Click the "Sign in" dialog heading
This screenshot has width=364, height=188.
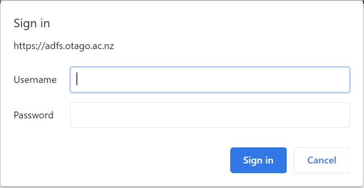(x=32, y=23)
